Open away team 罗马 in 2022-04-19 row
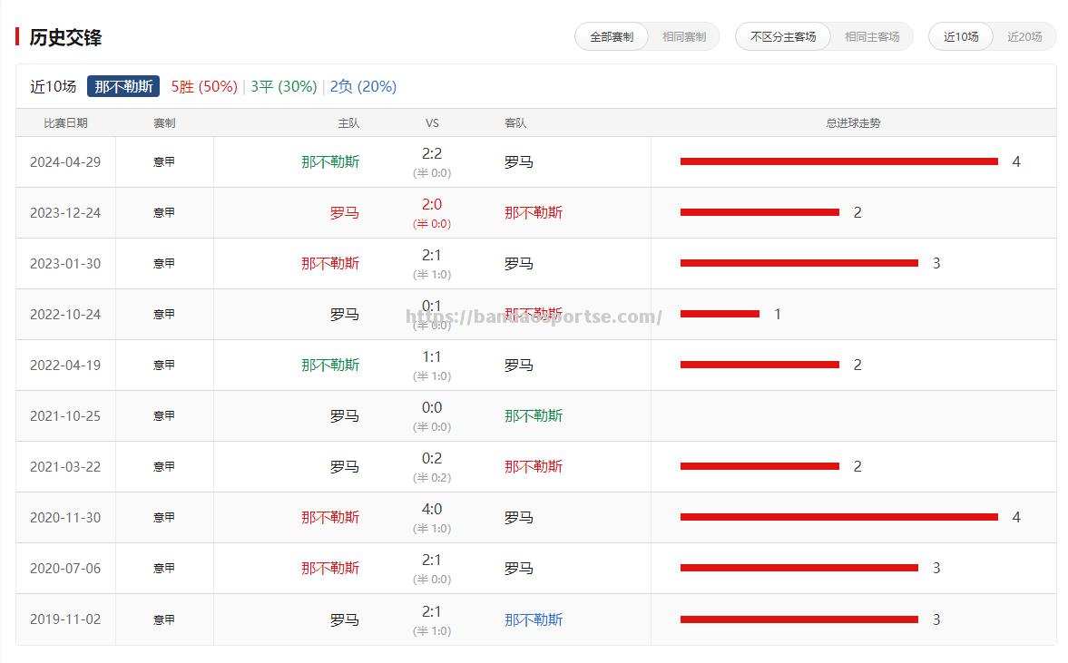Viewport: 1068px width, 663px height. (518, 366)
